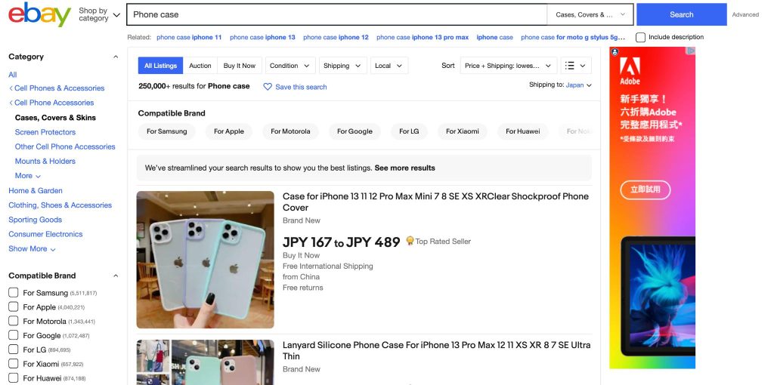Open related search phone case iphone 12
The image size is (774, 385).
tap(336, 37)
